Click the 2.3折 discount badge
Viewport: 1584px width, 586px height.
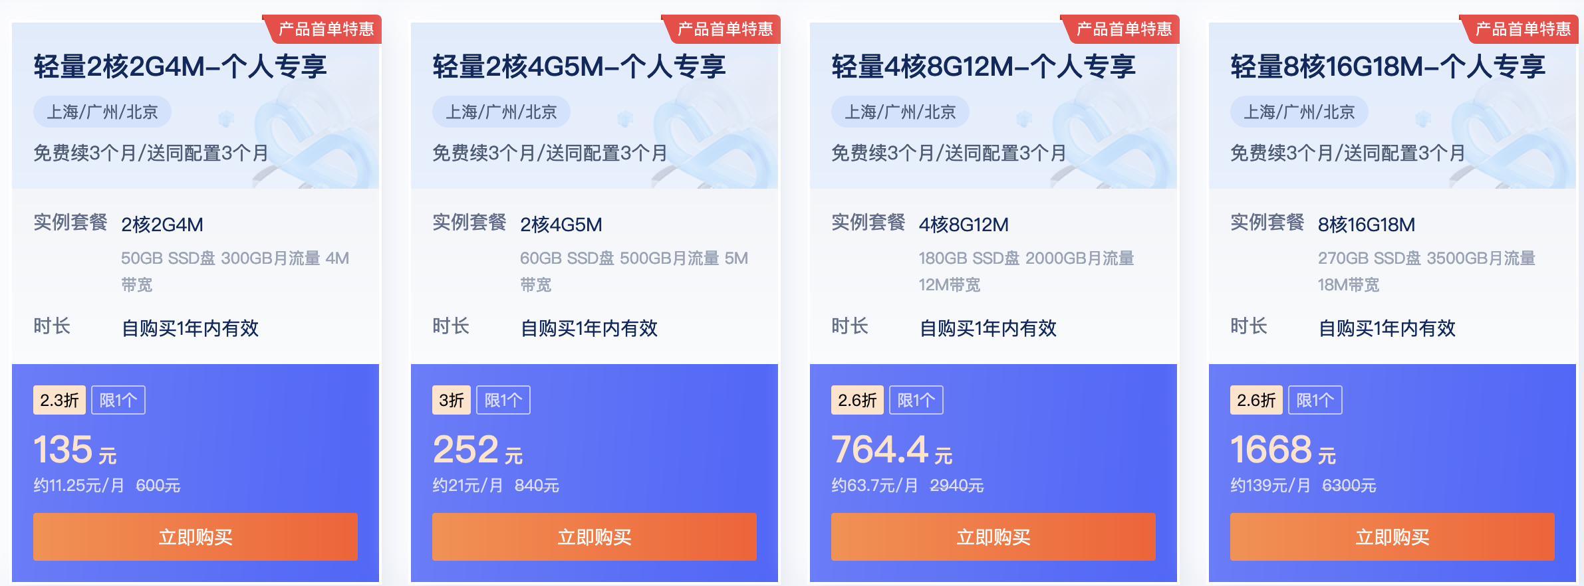coord(60,399)
